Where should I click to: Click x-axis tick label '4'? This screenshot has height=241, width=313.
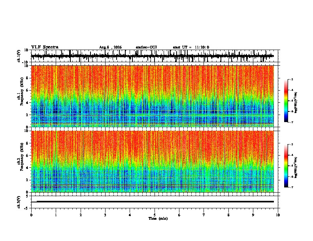(130, 215)
